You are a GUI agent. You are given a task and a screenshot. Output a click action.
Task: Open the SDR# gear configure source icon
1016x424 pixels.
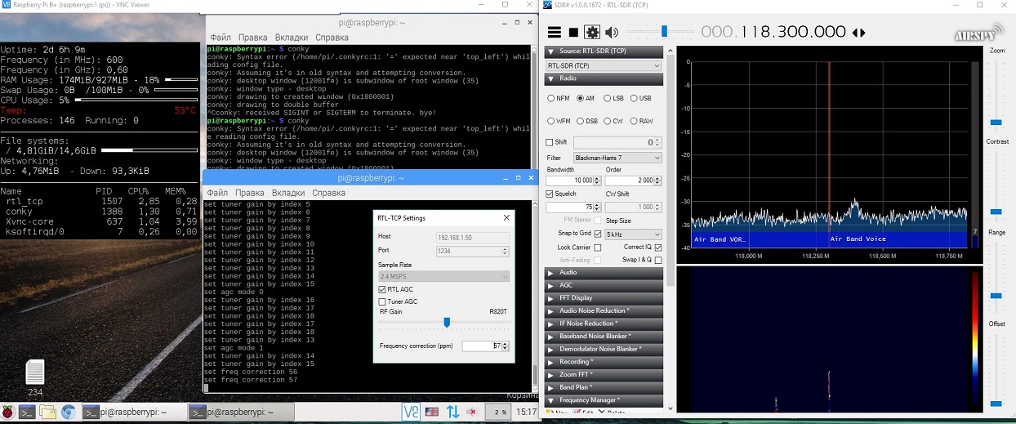pos(592,33)
